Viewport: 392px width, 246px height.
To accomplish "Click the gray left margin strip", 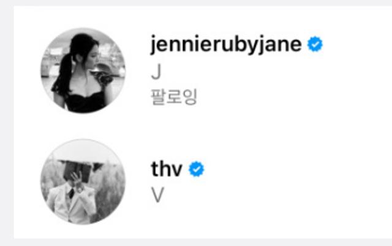I will tap(7, 123).
